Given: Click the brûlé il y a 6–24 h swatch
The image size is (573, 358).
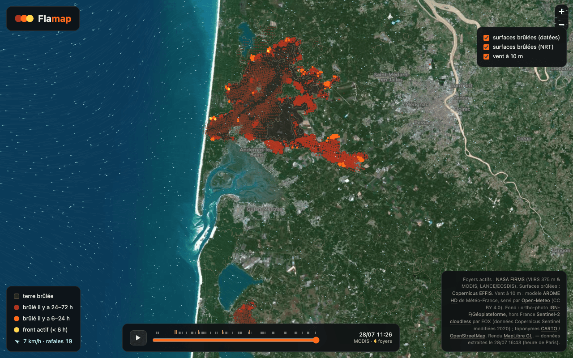Looking at the screenshot, I should [17, 319].
